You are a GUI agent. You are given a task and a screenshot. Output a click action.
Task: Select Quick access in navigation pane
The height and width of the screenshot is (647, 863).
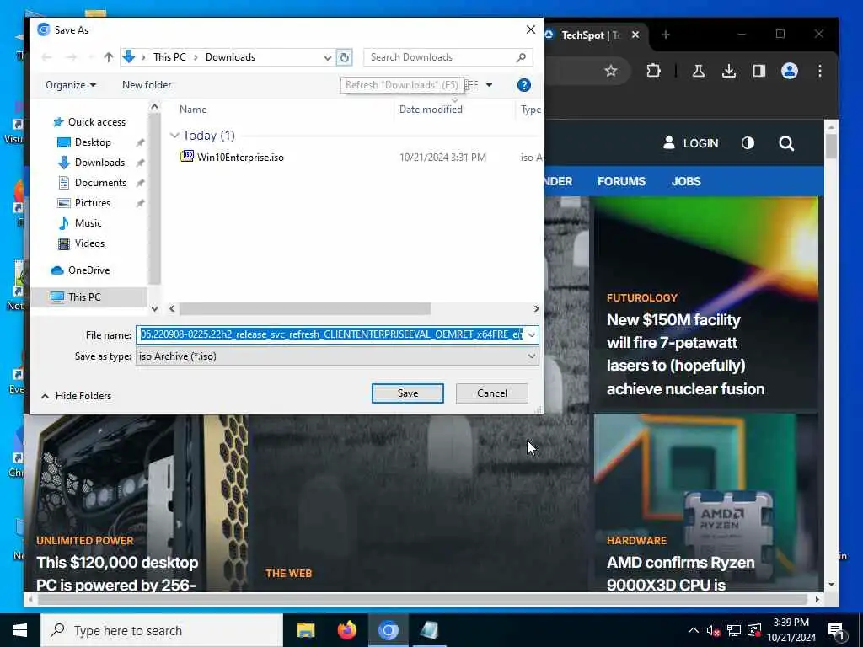(96, 122)
